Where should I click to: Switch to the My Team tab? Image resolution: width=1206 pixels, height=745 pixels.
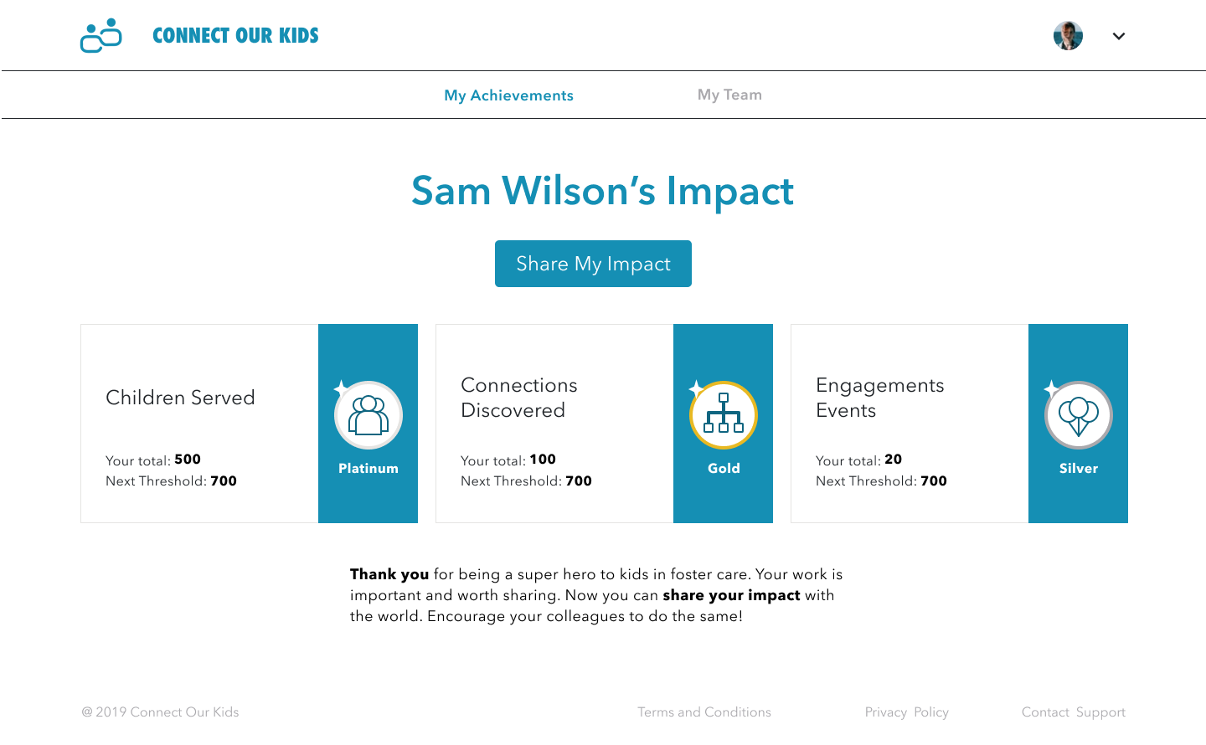point(729,95)
